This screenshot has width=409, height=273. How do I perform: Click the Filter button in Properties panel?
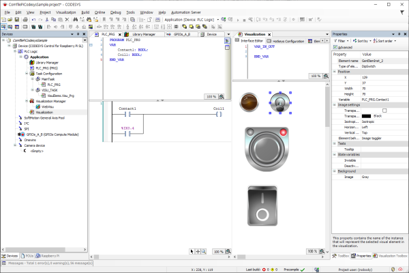click(341, 41)
